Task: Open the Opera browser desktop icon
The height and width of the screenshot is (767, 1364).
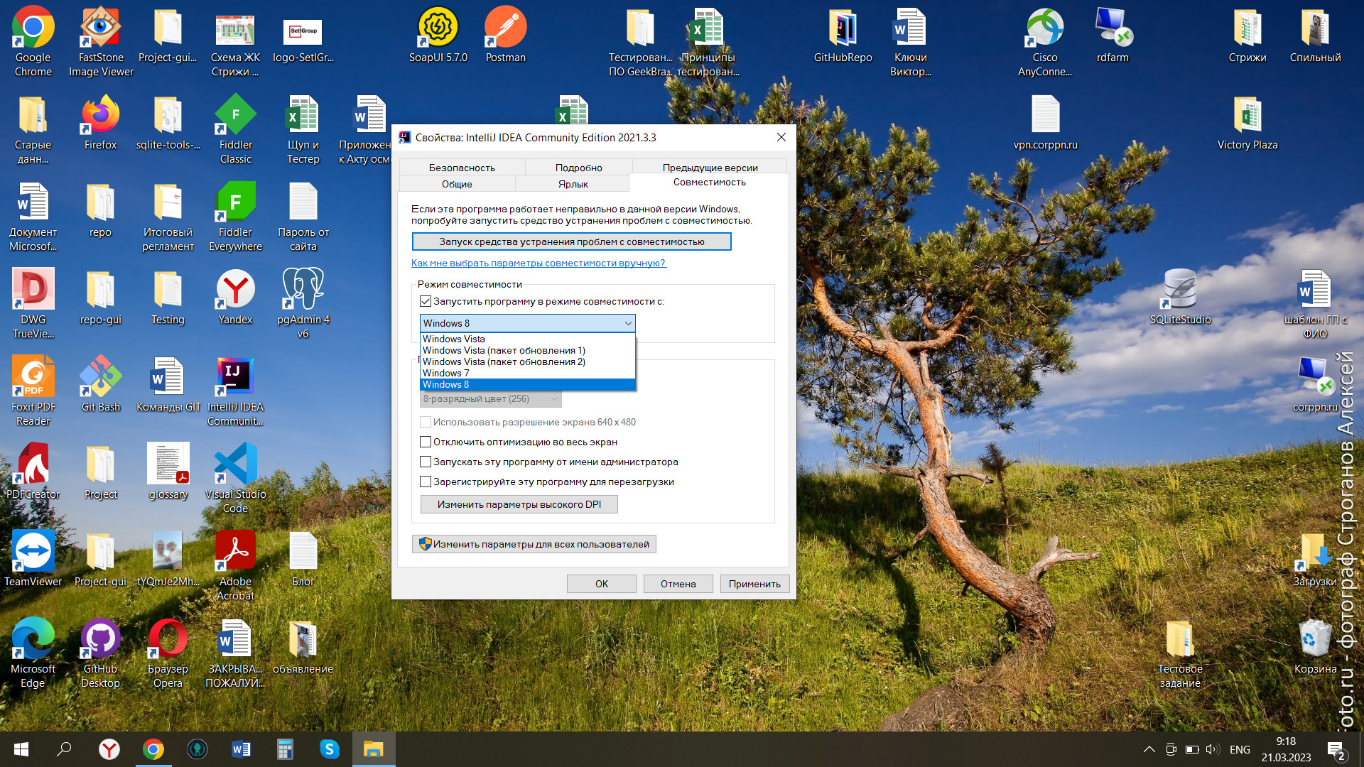Action: [x=168, y=653]
